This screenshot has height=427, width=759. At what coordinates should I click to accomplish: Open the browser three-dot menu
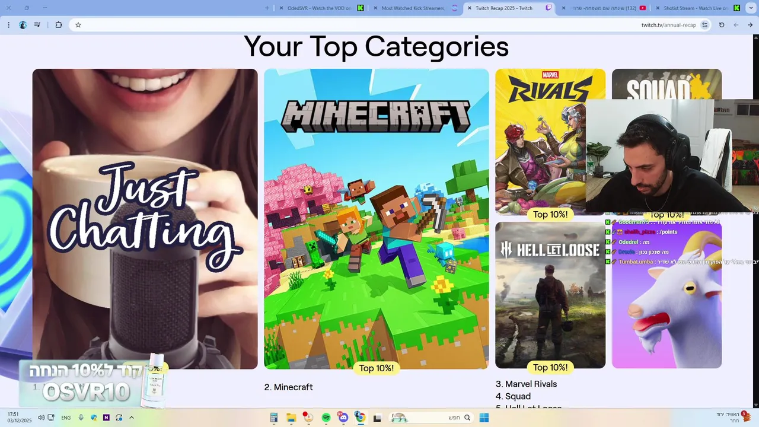(8, 25)
